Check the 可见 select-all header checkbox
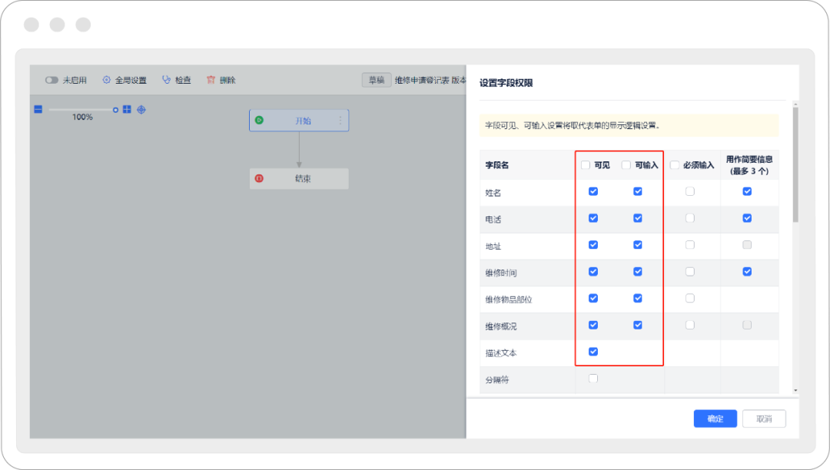830x470 pixels. [x=586, y=165]
